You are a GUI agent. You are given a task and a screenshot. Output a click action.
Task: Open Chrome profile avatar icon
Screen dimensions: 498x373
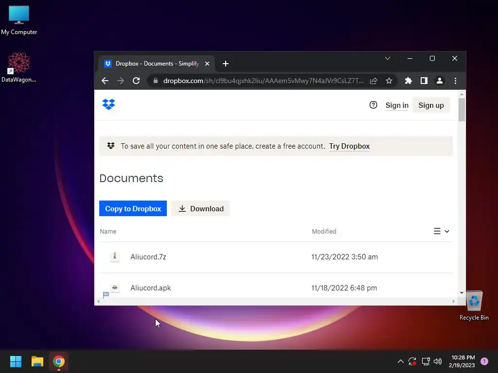pyautogui.click(x=440, y=81)
